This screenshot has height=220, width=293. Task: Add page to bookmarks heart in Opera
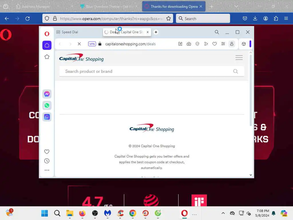pyautogui.click(x=215, y=44)
